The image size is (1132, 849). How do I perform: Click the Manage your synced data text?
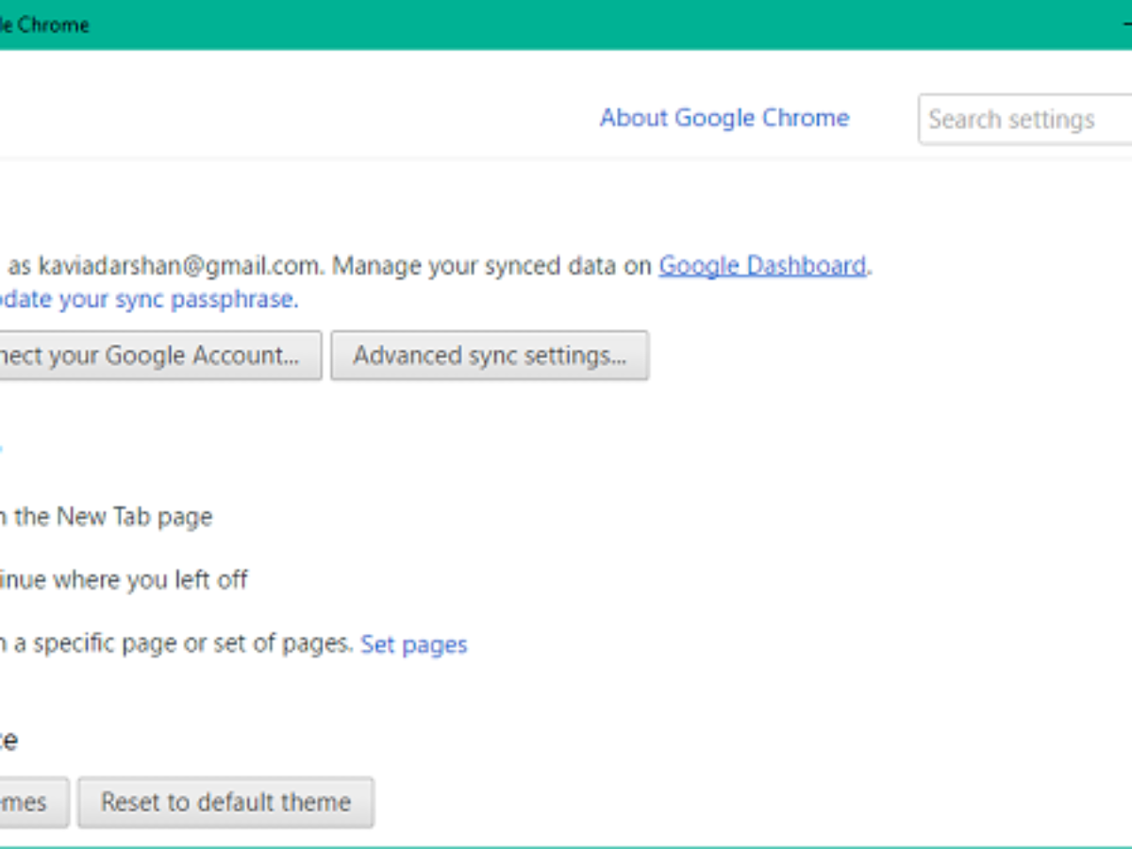[491, 266]
